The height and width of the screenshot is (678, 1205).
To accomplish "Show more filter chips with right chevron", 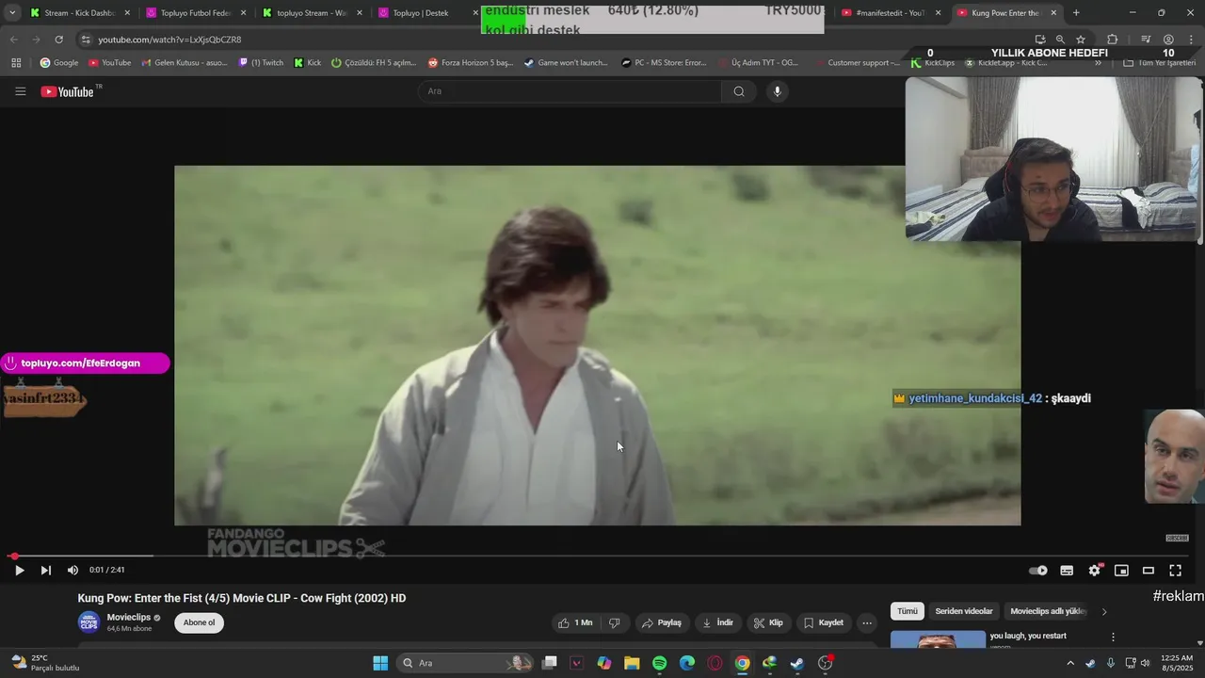I will tap(1104, 611).
